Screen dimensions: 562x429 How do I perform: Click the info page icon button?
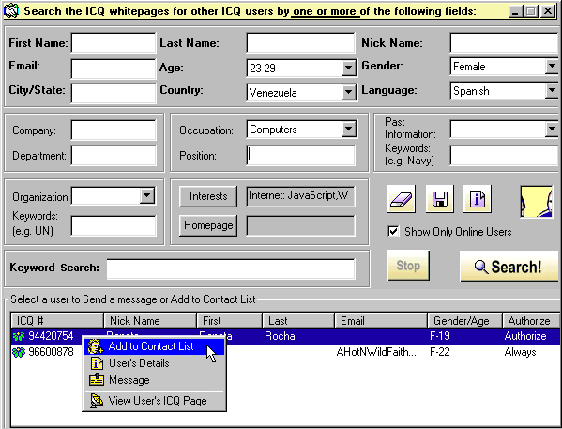pyautogui.click(x=478, y=199)
